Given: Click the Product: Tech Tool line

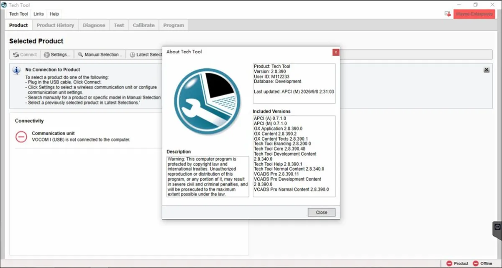Looking at the screenshot, I should tap(272, 66).
